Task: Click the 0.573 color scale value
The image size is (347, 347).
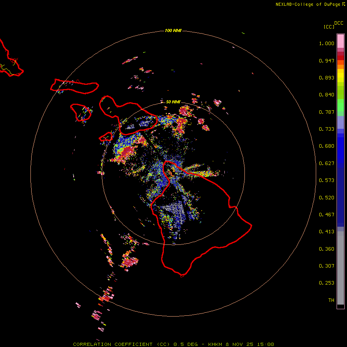Action: coord(327,180)
